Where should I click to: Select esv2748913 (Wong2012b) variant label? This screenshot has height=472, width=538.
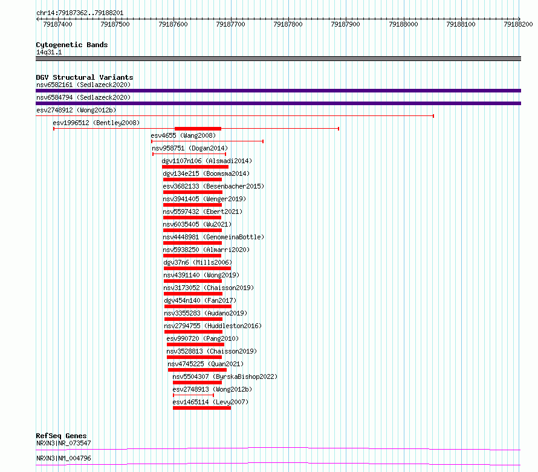(x=212, y=389)
